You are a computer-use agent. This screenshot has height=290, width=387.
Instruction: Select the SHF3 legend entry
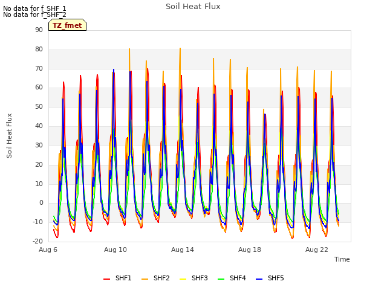click(193, 278)
